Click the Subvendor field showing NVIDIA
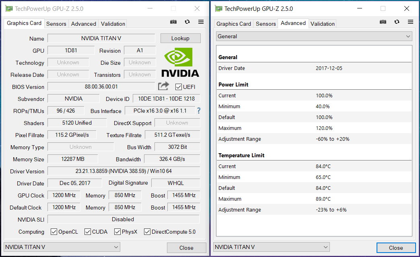Viewport: 420px width, 257px height. (x=74, y=99)
